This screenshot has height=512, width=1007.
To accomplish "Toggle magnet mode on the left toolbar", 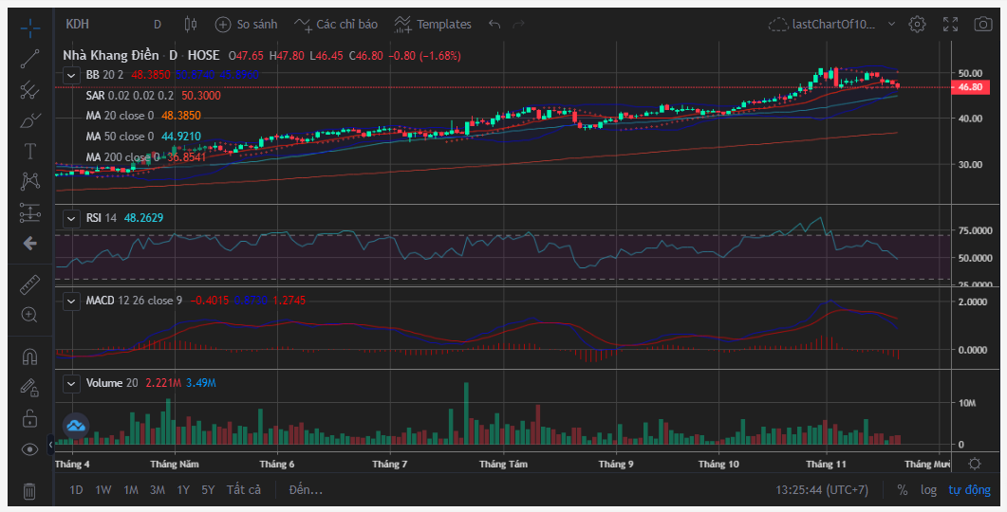I will pyautogui.click(x=29, y=357).
